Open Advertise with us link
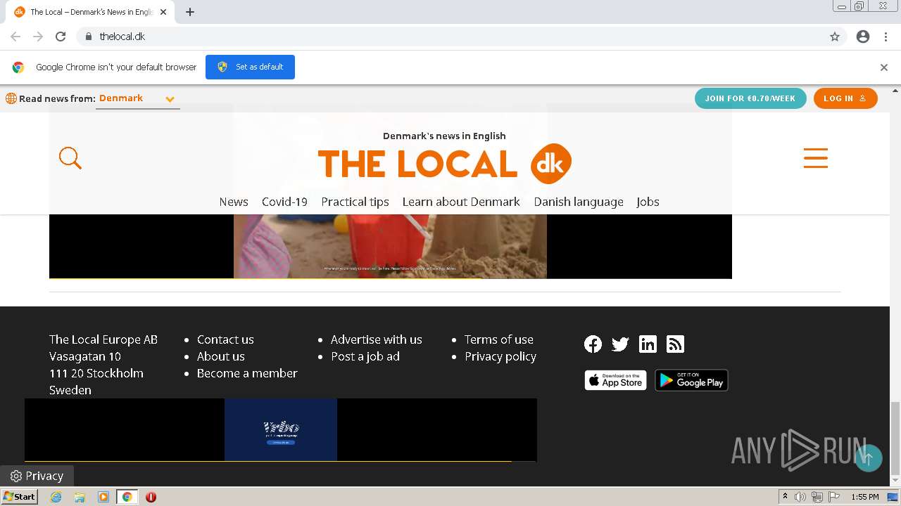The height and width of the screenshot is (506, 901). tap(377, 339)
